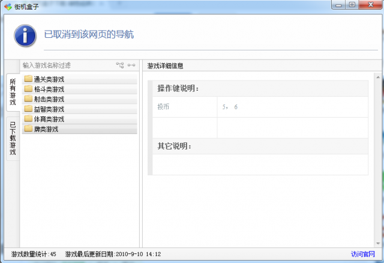Open the 体育类游戏 category

coord(80,119)
